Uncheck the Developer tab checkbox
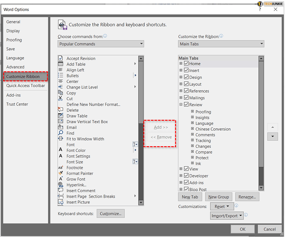285x237 pixels. (186, 176)
